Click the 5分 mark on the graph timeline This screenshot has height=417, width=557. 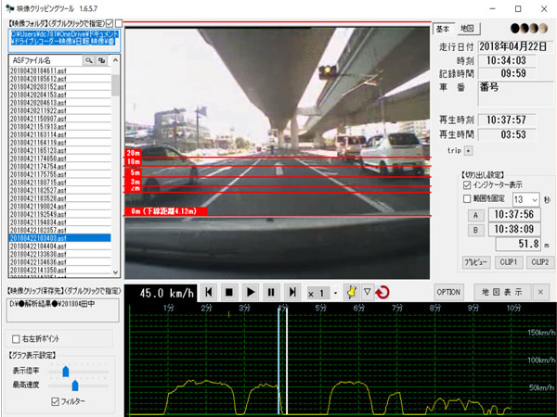click(x=321, y=309)
